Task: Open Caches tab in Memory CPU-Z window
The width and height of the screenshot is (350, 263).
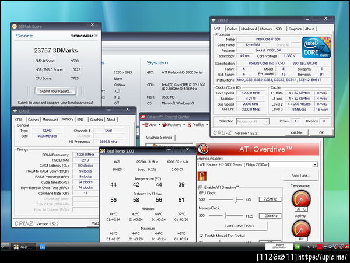Action: coord(33,120)
